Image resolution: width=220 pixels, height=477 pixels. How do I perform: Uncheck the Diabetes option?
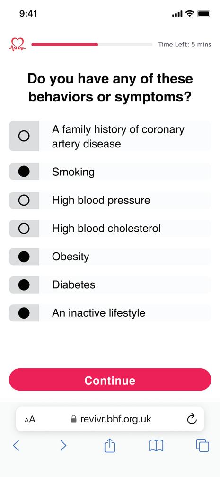click(110, 285)
